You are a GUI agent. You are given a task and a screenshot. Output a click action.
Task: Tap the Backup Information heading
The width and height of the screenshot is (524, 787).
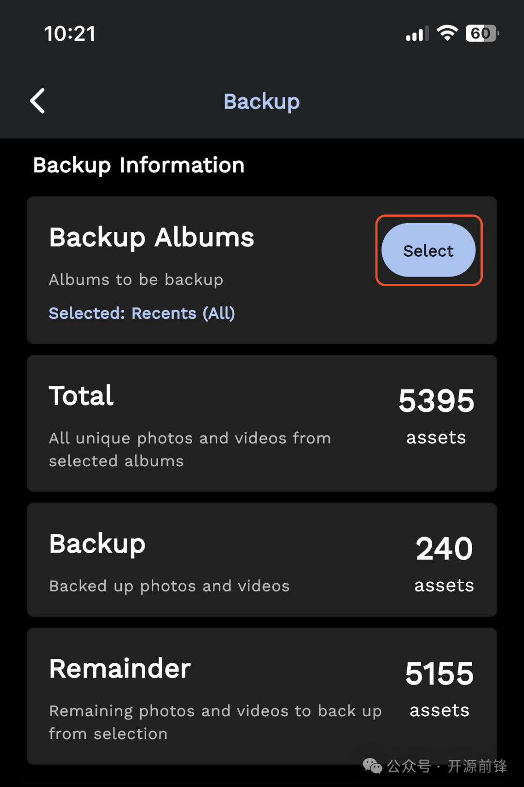pyautogui.click(x=139, y=165)
